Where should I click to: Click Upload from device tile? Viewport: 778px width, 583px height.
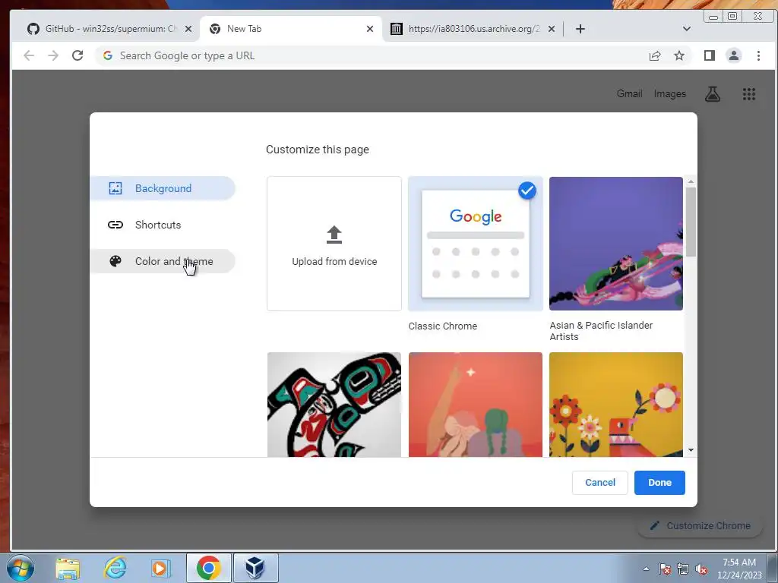pos(334,244)
